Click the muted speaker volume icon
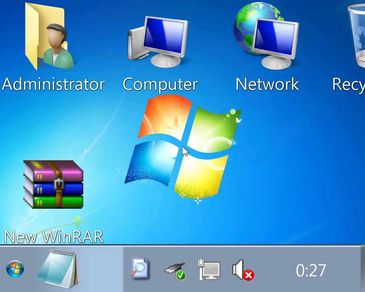Image resolution: width=365 pixels, height=292 pixels. pos(243,270)
